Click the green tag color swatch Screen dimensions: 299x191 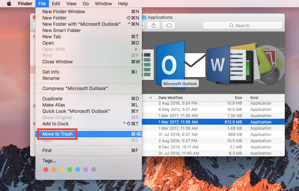[x=69, y=169]
